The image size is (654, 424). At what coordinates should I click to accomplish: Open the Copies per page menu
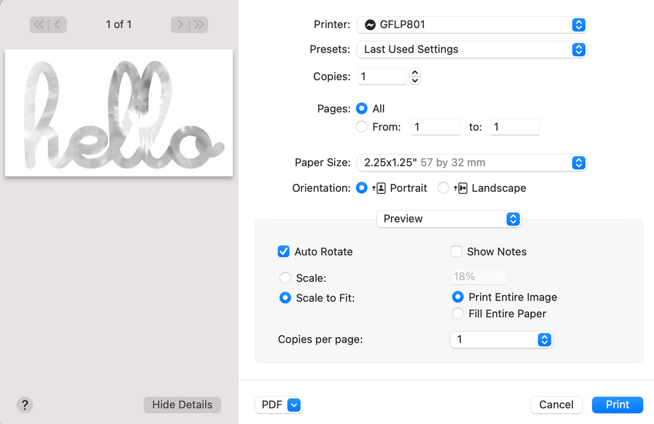point(501,340)
